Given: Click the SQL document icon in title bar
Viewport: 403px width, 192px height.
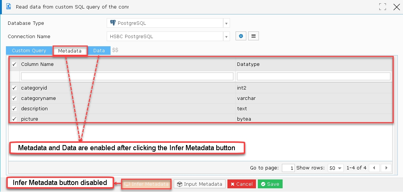Looking at the screenshot, I should coord(9,6).
